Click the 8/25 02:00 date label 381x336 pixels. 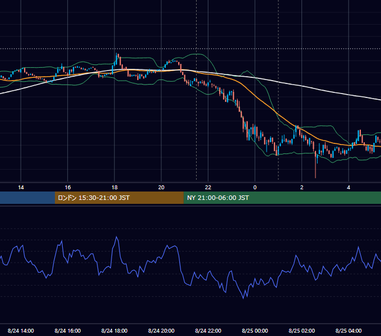(x=302, y=330)
